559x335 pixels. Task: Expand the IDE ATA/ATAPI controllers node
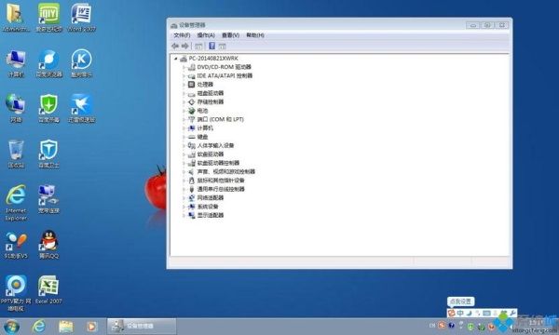tap(184, 75)
